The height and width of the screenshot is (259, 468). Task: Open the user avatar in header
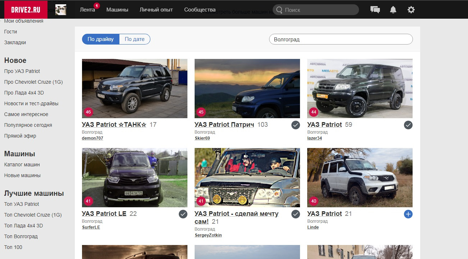(61, 10)
